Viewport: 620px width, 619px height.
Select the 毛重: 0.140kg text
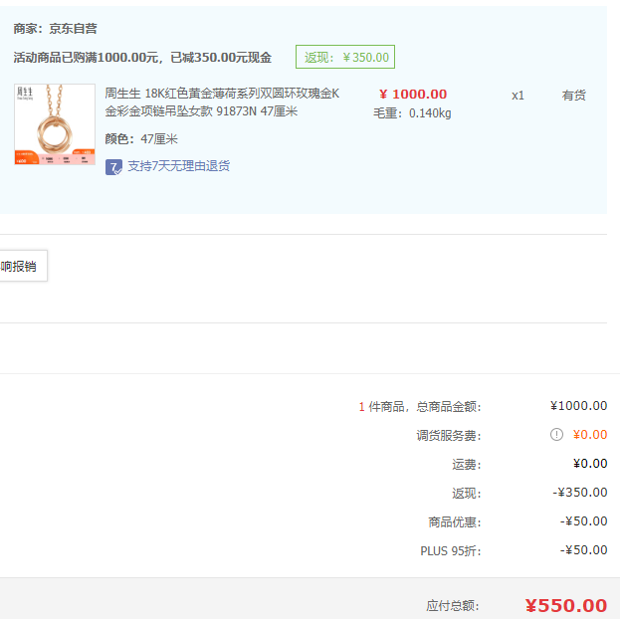click(x=412, y=113)
